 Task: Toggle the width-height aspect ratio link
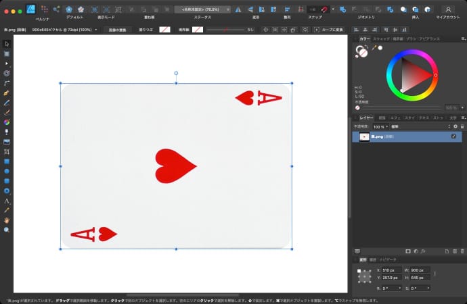coord(435,274)
